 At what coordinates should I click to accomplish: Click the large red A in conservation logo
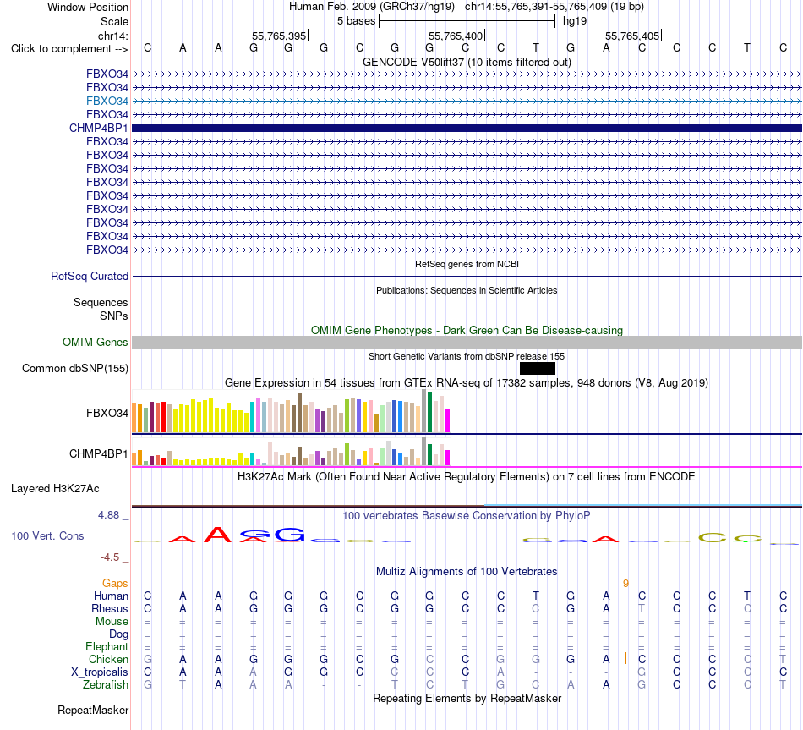point(218,534)
